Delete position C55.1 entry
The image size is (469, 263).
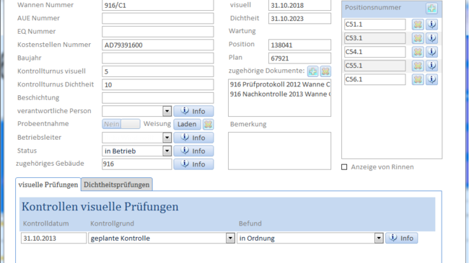418,66
